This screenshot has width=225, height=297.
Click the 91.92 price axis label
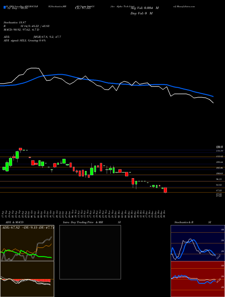tap(219, 185)
